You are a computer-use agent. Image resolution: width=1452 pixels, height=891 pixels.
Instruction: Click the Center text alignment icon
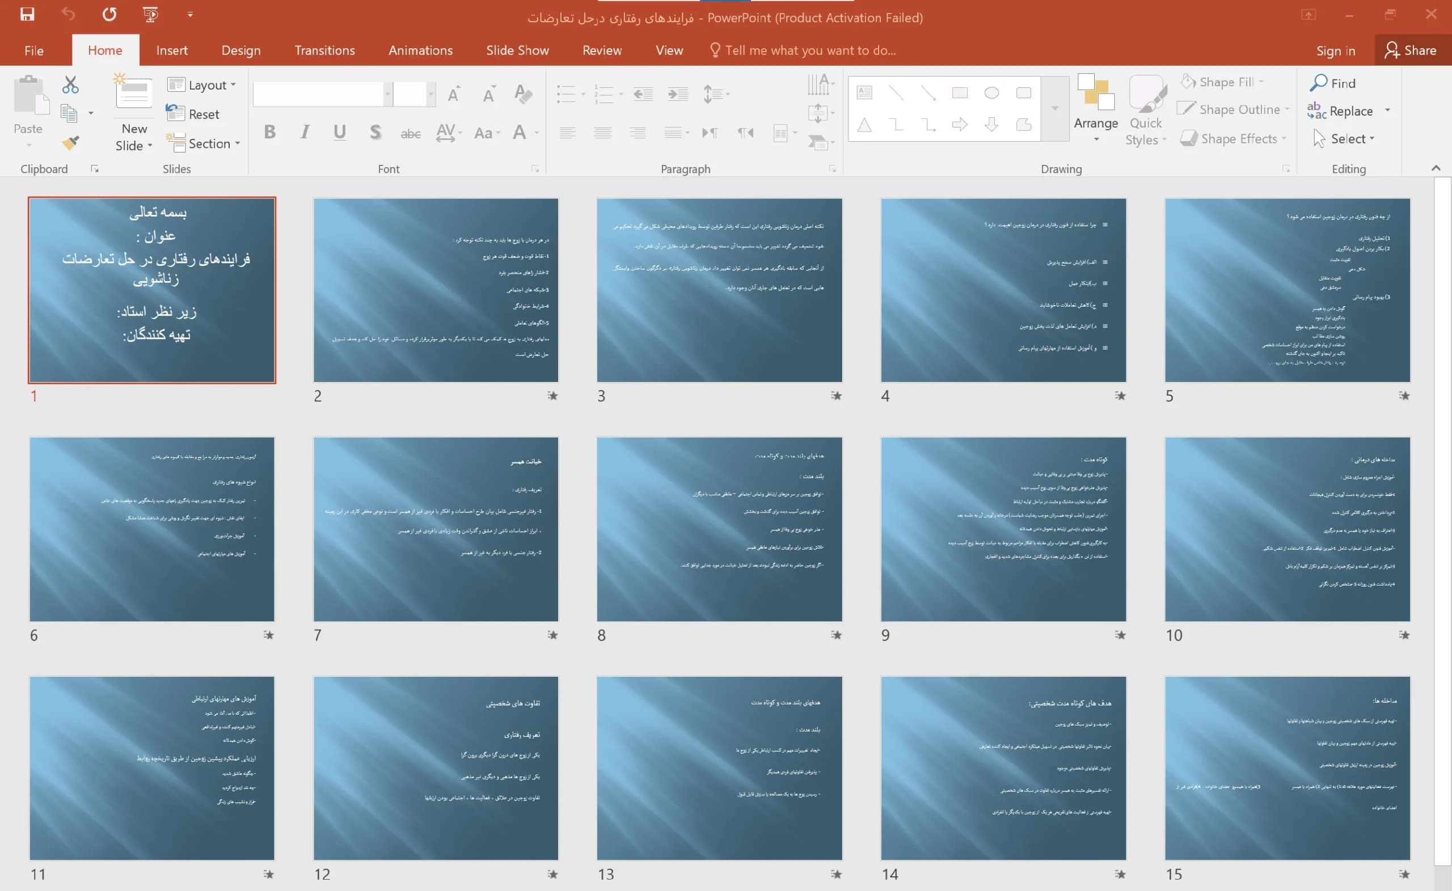tap(602, 133)
